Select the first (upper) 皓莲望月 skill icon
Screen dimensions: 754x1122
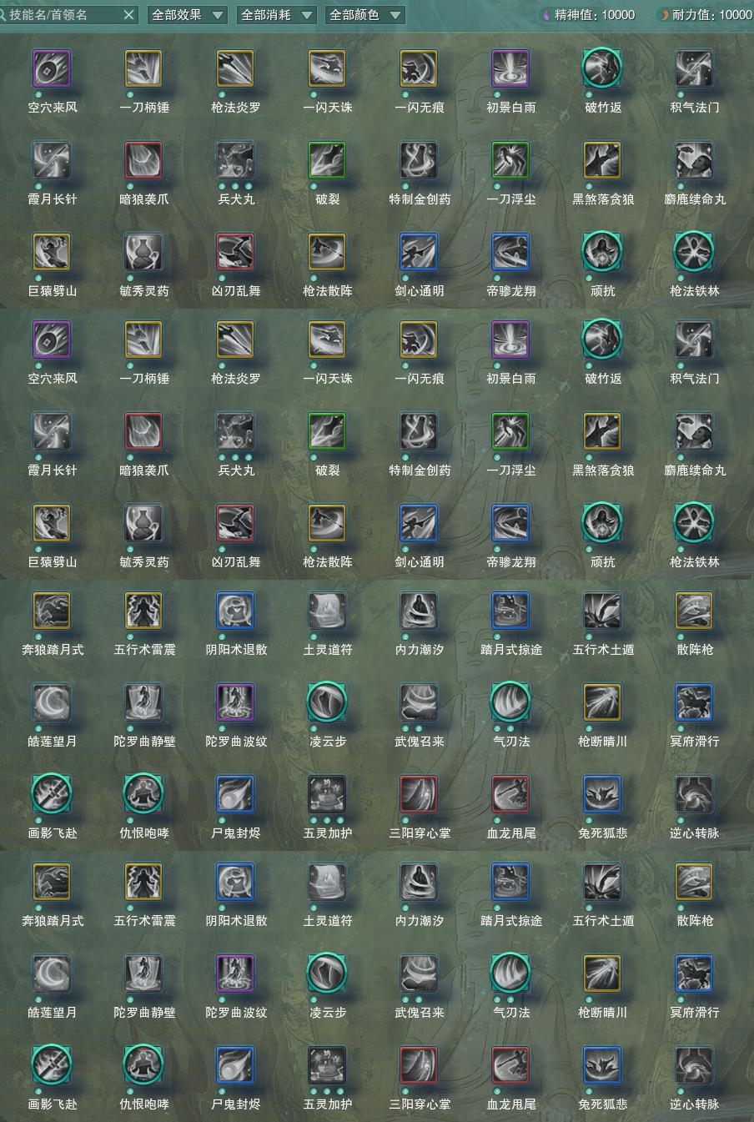[x=52, y=702]
